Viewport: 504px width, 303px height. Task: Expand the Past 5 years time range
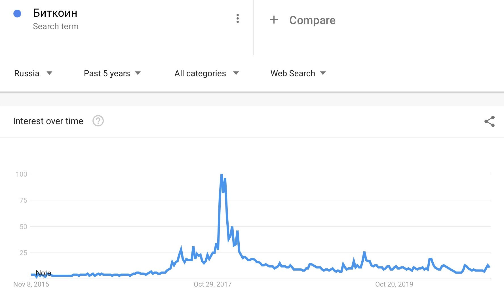(112, 73)
